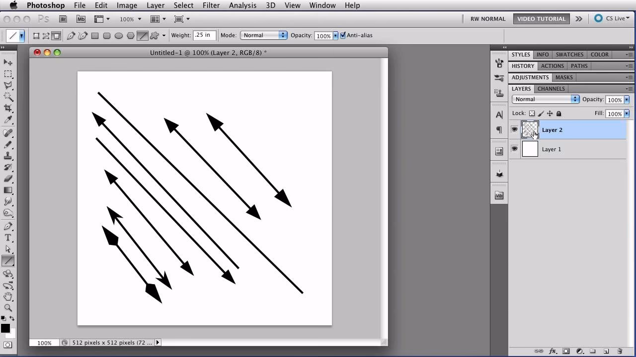Select the Move tool
This screenshot has height=357, width=636.
[7, 63]
